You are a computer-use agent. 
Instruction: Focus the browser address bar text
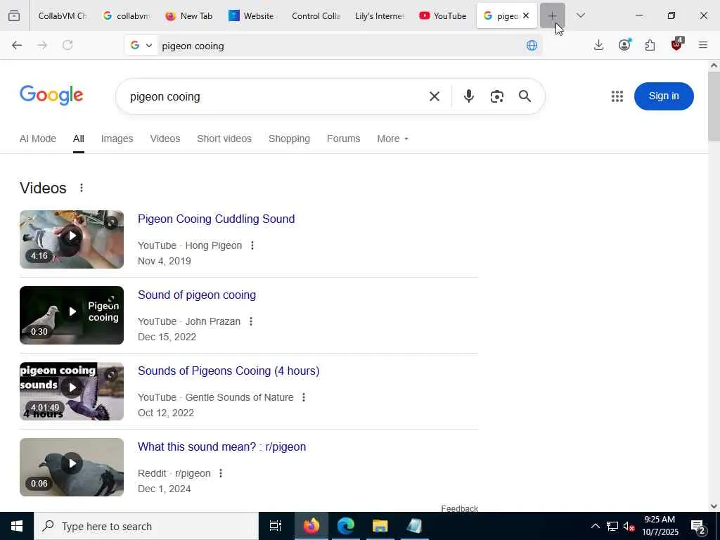point(340,46)
